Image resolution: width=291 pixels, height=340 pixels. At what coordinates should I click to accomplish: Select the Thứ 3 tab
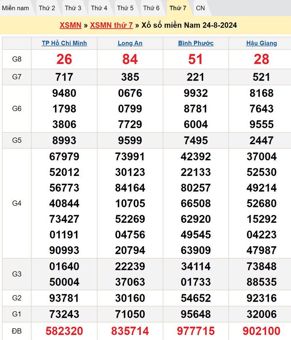(73, 8)
